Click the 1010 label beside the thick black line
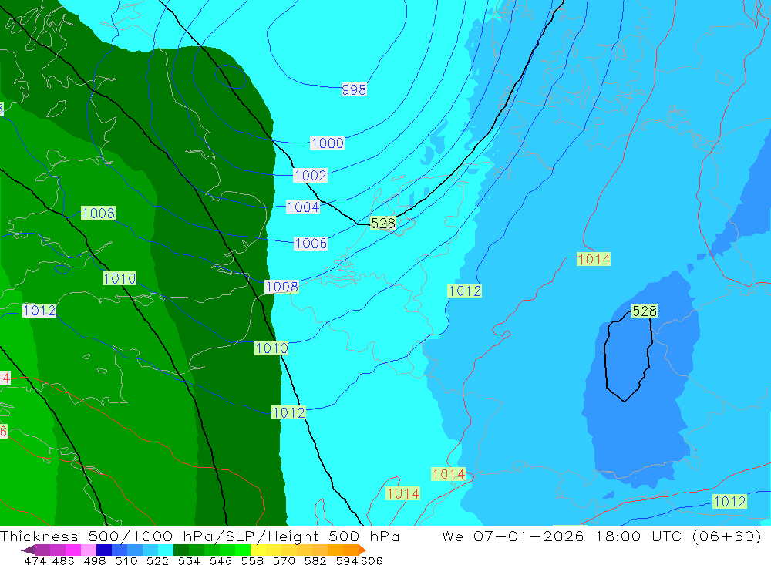This screenshot has height=565, width=771. [x=271, y=348]
